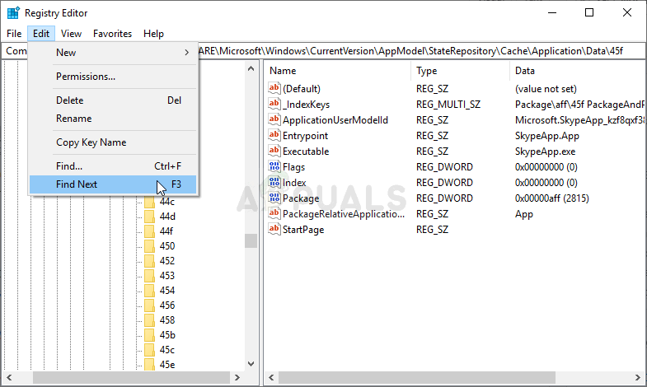Click the tree pane scroll up arrow
This screenshot has height=387, width=647.
click(x=251, y=69)
